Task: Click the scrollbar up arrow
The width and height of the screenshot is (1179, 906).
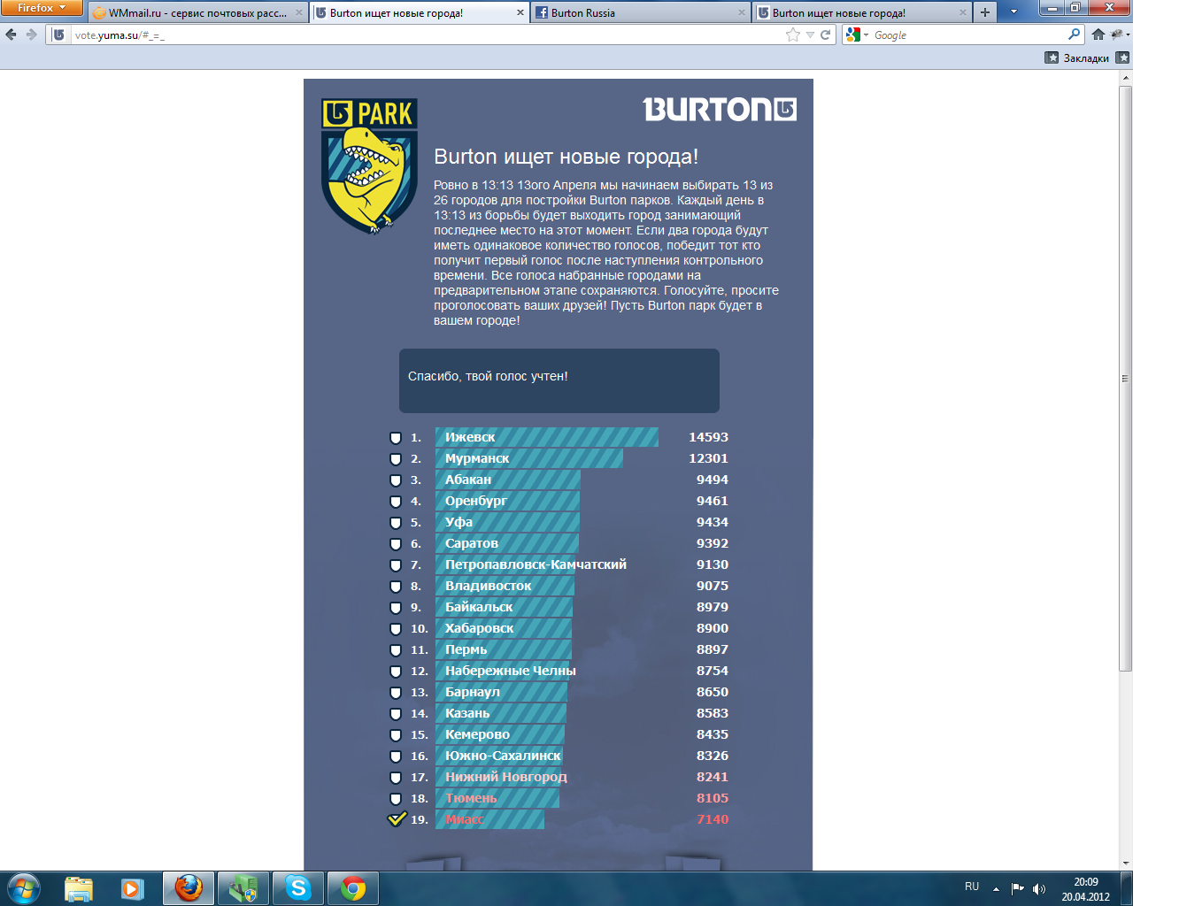Action: pos(1126,78)
